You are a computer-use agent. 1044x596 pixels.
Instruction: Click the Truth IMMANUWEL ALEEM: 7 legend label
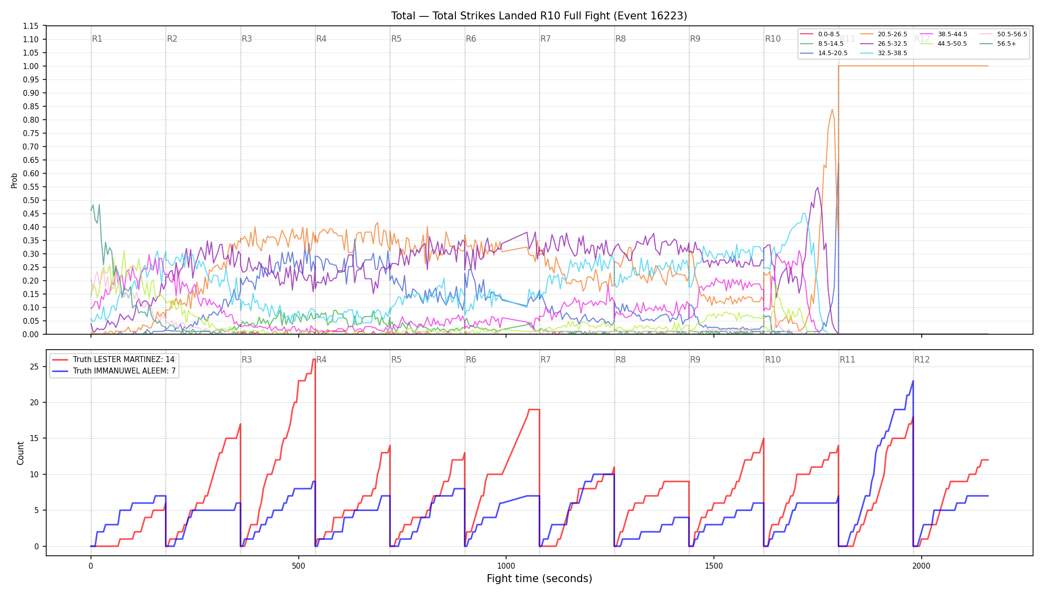(x=124, y=371)
